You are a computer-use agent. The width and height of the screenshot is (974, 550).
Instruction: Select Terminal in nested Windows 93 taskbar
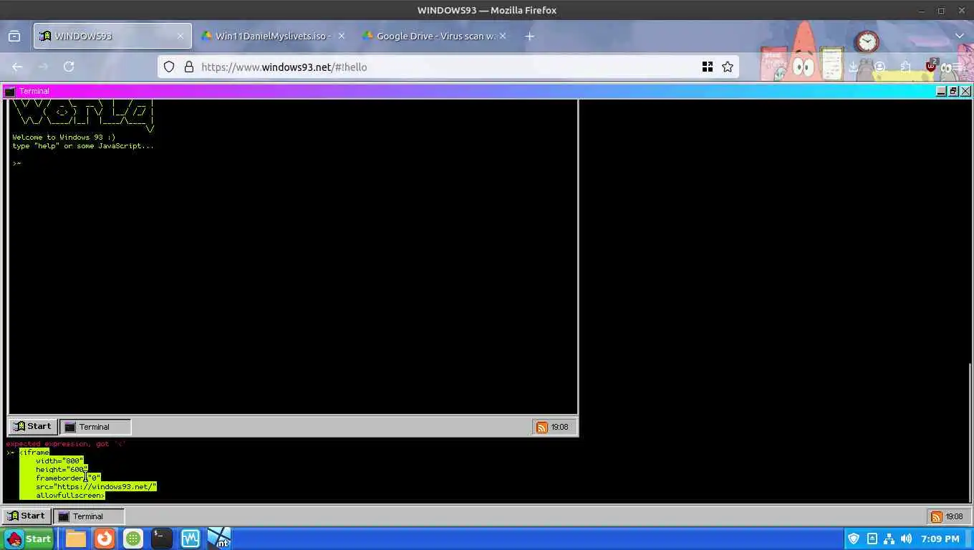95,426
